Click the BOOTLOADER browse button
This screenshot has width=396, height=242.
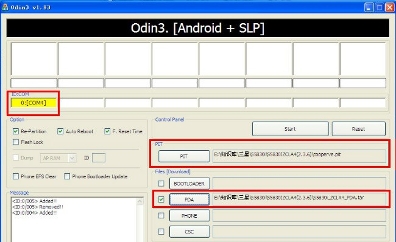189,184
